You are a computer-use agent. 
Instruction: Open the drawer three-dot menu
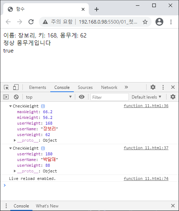coord(6,206)
